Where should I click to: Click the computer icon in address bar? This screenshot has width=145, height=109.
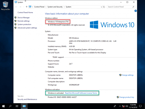[30, 7]
